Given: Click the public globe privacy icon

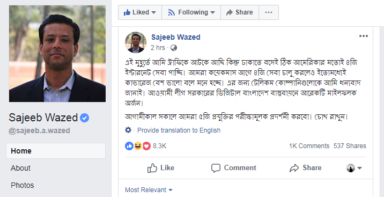Looking at the screenshot, I should coord(174,48).
